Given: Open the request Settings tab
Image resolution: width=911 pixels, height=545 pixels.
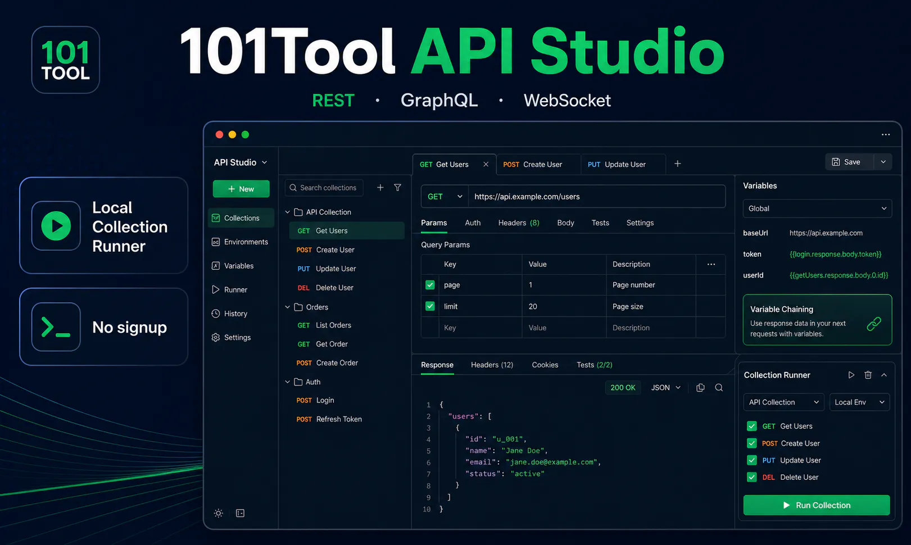Looking at the screenshot, I should pos(640,223).
